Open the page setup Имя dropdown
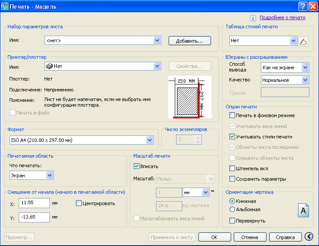The width and height of the screenshot is (319, 246). pyautogui.click(x=103, y=40)
